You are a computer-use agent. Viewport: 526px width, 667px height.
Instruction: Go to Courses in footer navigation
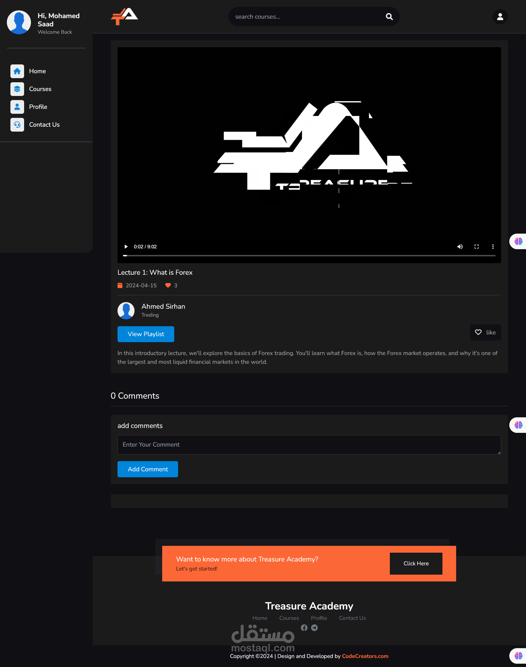[x=289, y=618]
